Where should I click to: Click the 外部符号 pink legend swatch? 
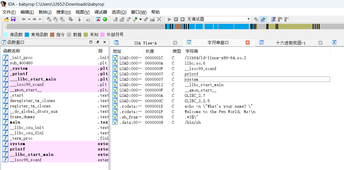[x=103, y=35]
